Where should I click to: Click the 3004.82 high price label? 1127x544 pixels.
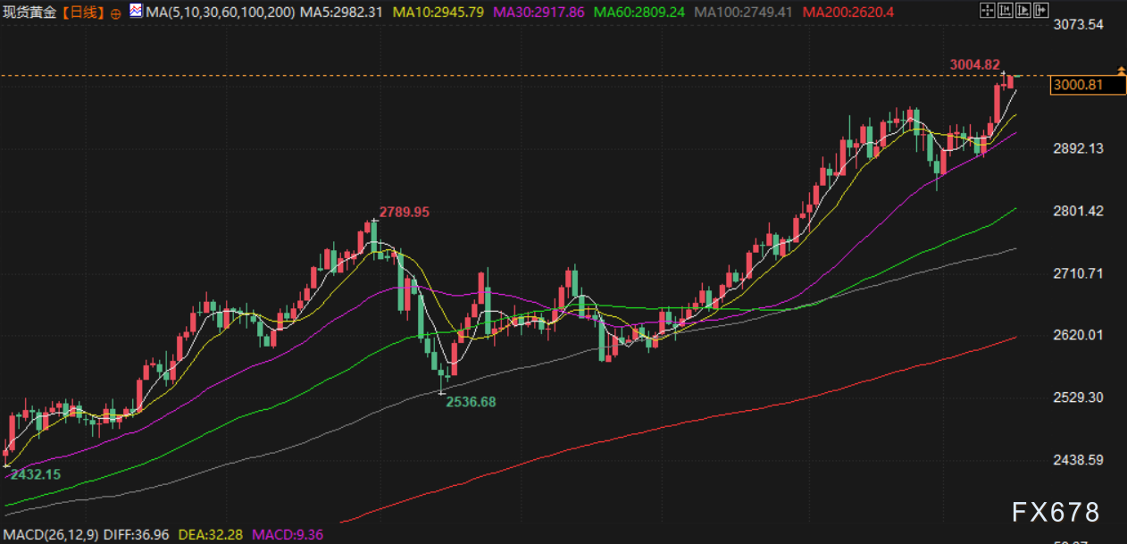tap(974, 64)
